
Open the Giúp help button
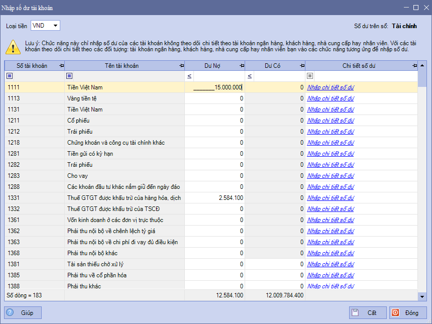click(23, 312)
